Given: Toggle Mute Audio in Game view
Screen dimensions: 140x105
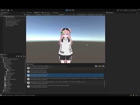Looking at the screenshot, I should click(x=91, y=15).
